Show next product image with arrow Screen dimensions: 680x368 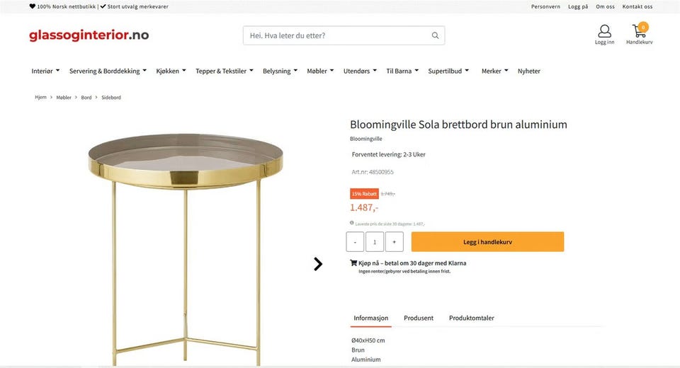point(318,263)
